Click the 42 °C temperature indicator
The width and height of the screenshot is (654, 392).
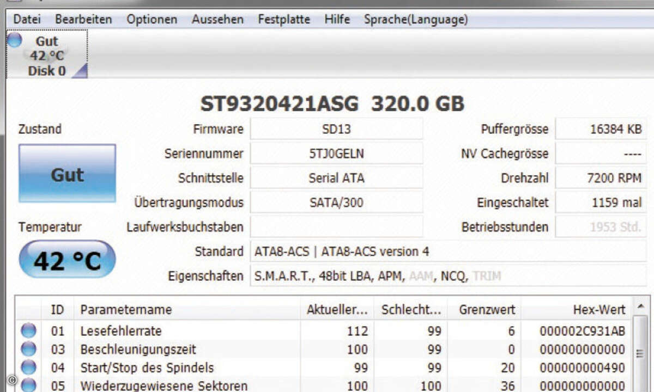tap(68, 259)
